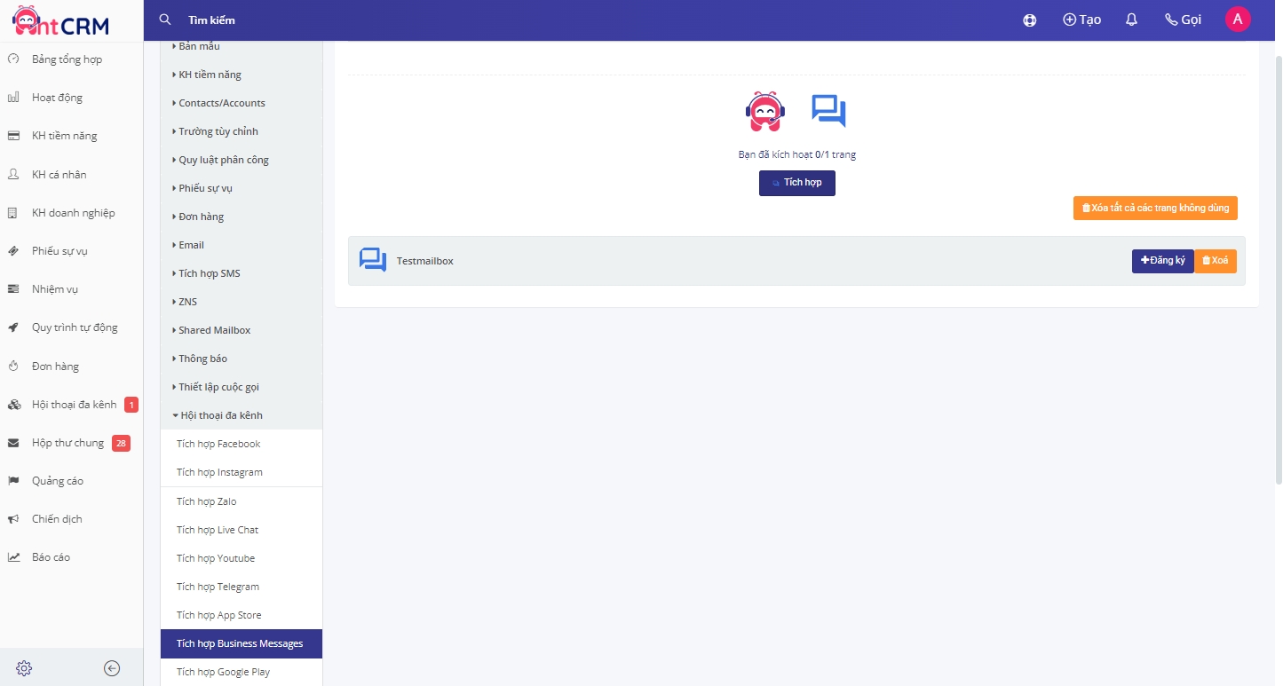
Task: Expand the Thiết lập cuộc gọi group
Action: pyautogui.click(x=218, y=387)
